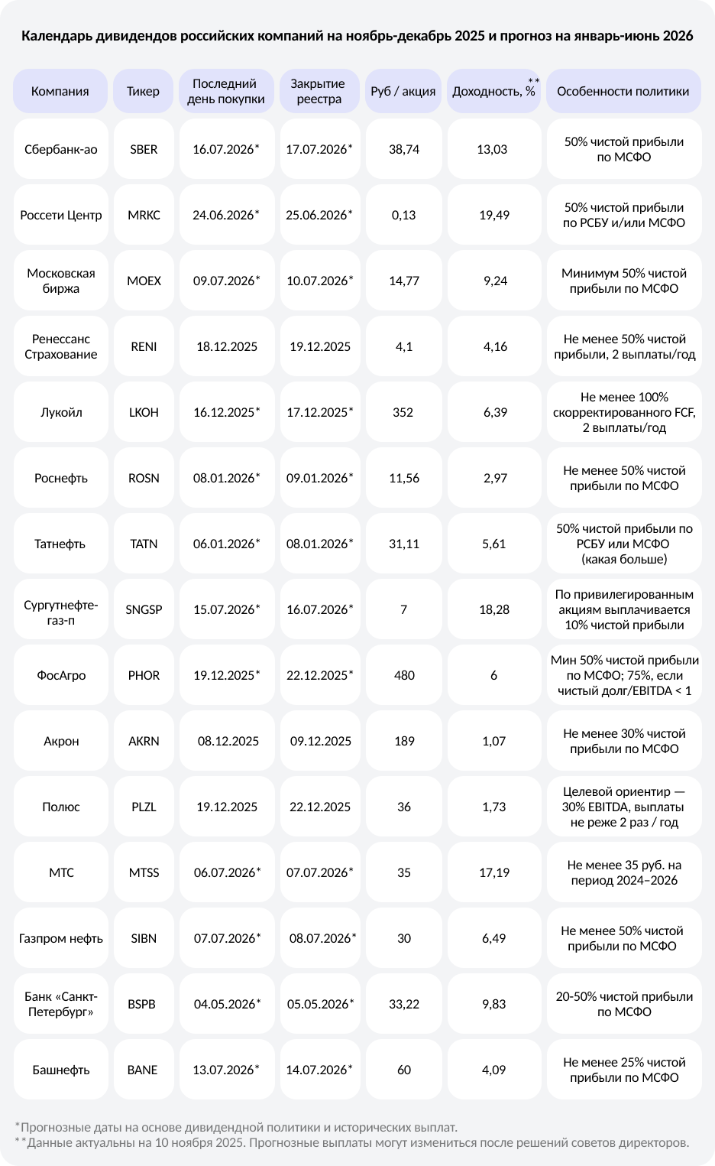
Task: Click the Ренессанс Страхование company cell
Action: [x=61, y=346]
